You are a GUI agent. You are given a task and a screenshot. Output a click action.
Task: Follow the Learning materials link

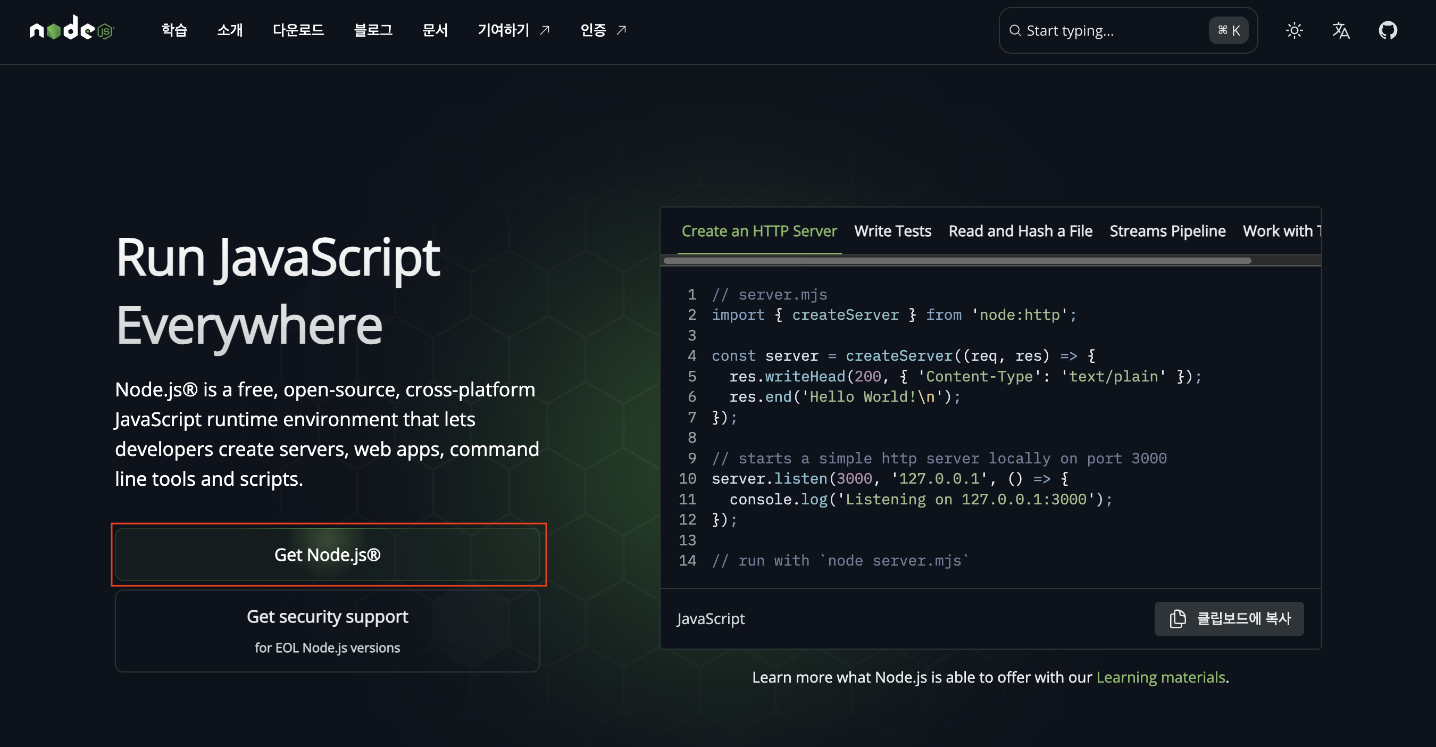[x=1160, y=677]
